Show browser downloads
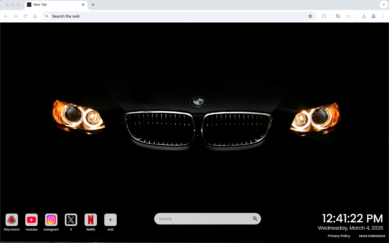This screenshot has height=243, width=389. coord(363,16)
